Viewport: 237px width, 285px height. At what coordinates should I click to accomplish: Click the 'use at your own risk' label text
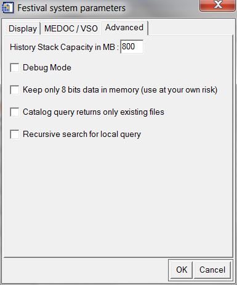(x=179, y=90)
